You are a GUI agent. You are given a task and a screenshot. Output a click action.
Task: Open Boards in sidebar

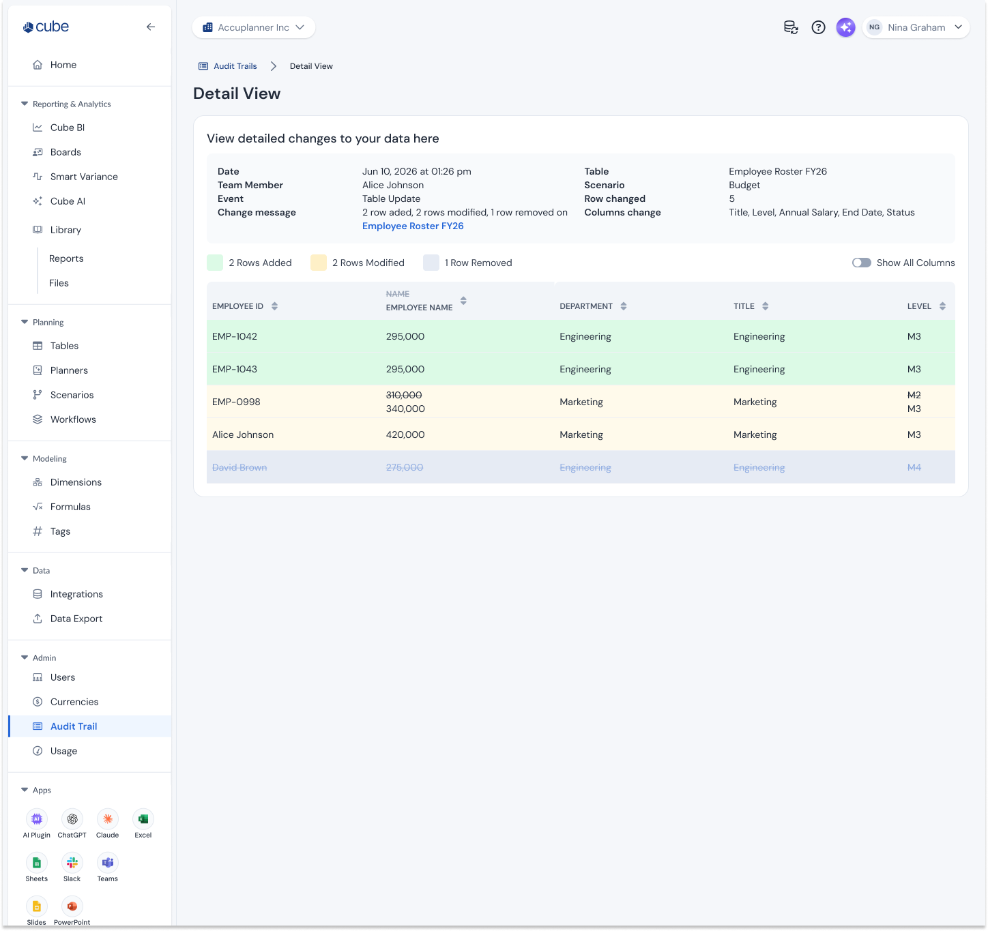coord(89,152)
